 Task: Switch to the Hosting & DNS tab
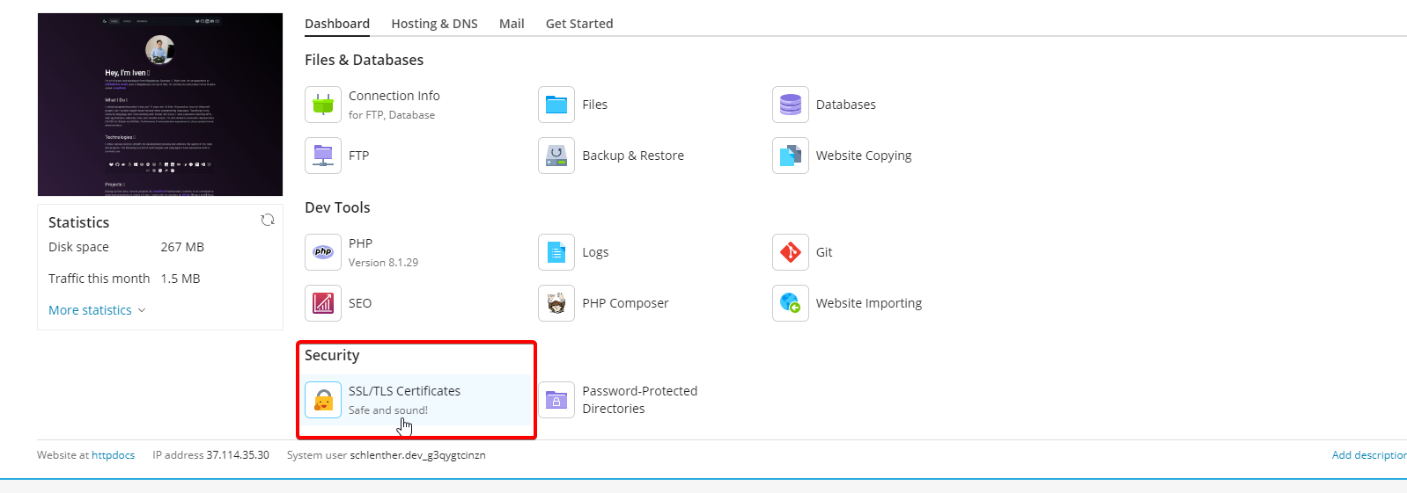(434, 24)
